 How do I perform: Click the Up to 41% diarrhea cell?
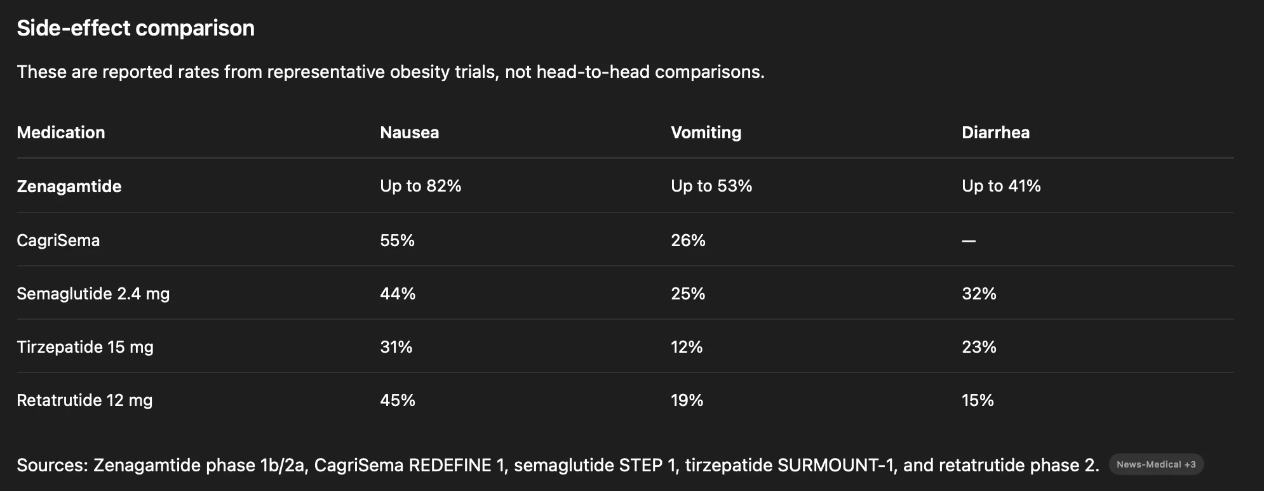(1001, 186)
